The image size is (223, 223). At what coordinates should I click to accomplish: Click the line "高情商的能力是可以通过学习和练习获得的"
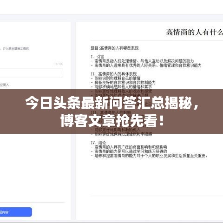[131, 151]
